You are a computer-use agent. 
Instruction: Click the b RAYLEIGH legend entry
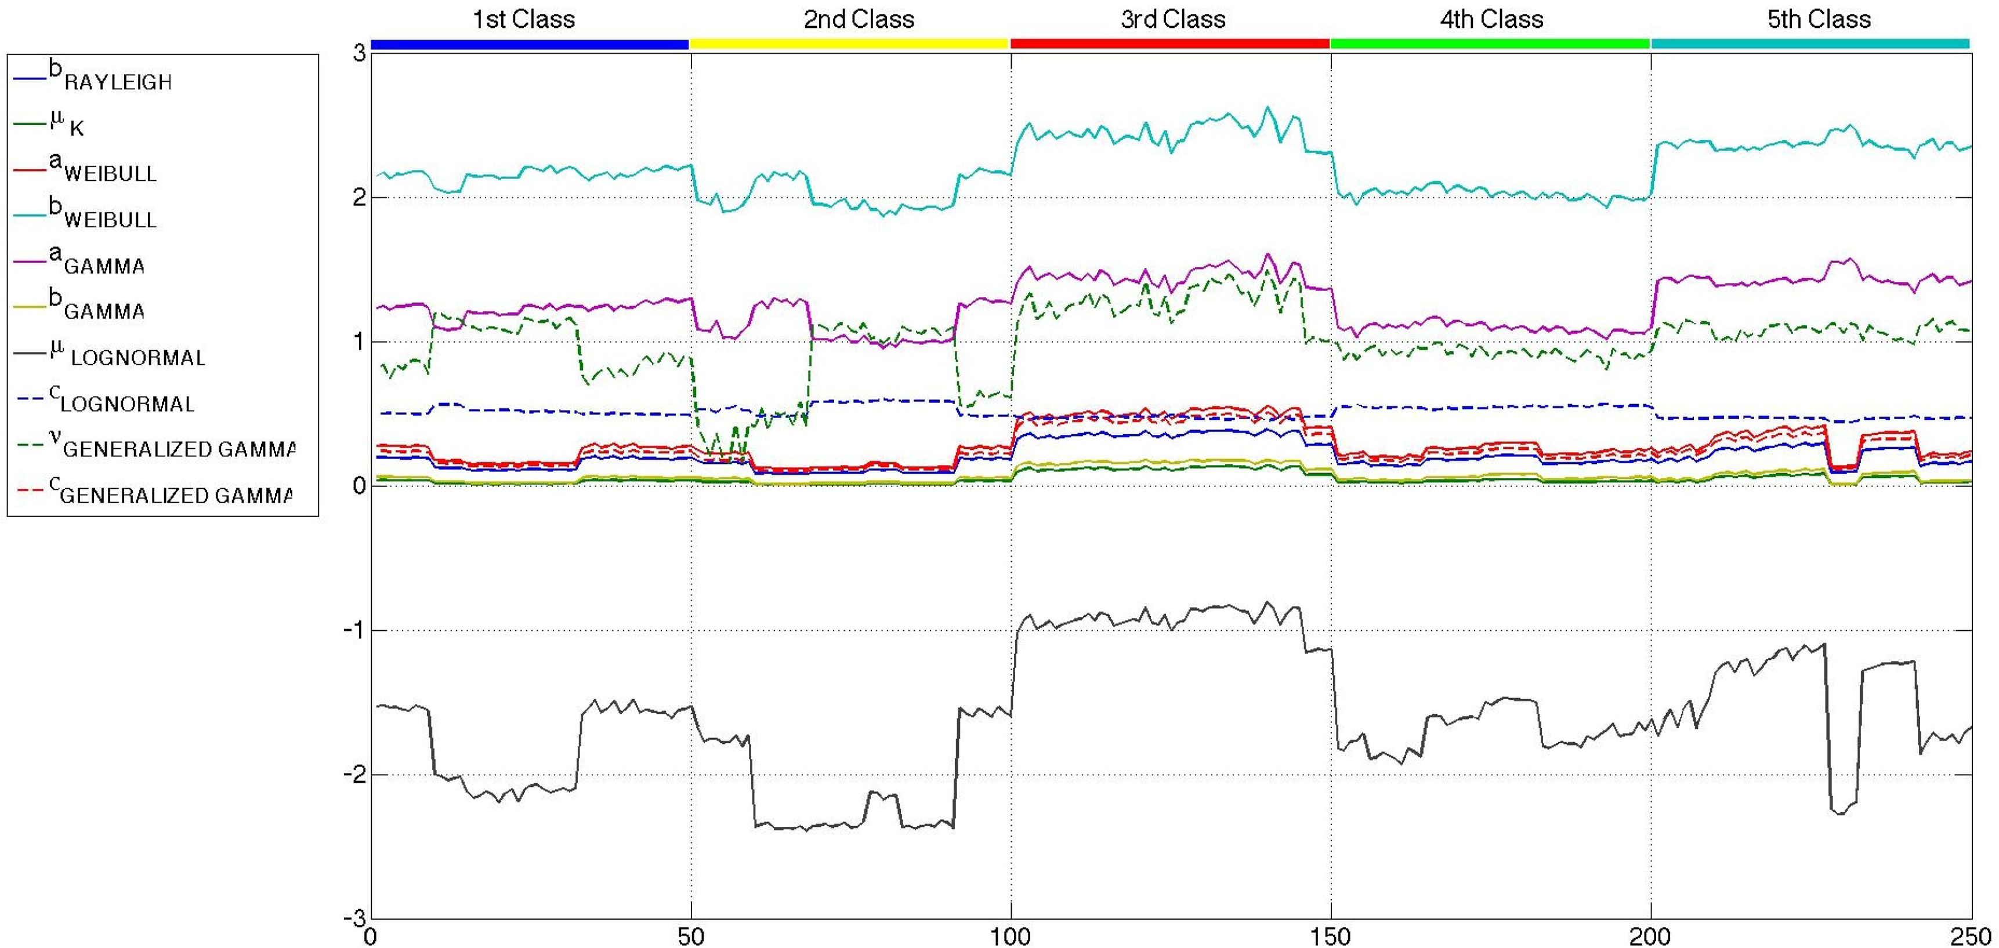108,77
